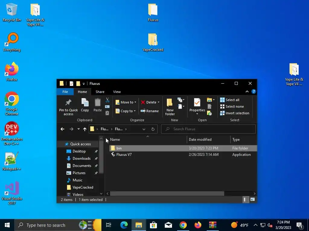Open the Copy to dropdown
Viewport: 309px width, 231px height.
126,111
